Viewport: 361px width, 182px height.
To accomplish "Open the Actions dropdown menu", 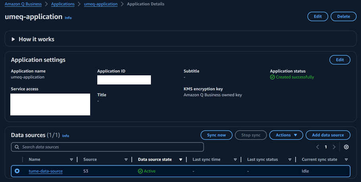I will point(286,135).
